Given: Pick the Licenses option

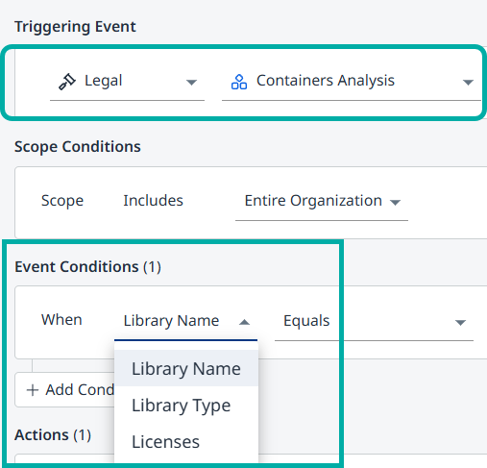Looking at the screenshot, I should pos(186,442).
